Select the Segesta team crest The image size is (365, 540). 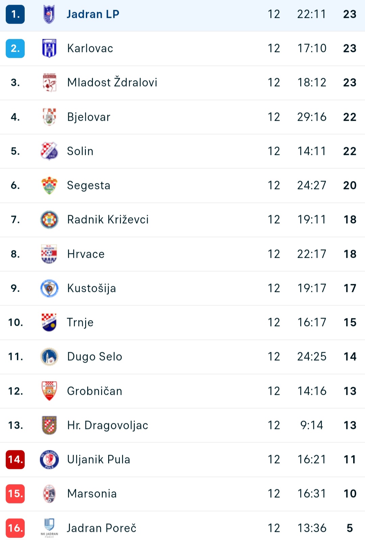[49, 185]
